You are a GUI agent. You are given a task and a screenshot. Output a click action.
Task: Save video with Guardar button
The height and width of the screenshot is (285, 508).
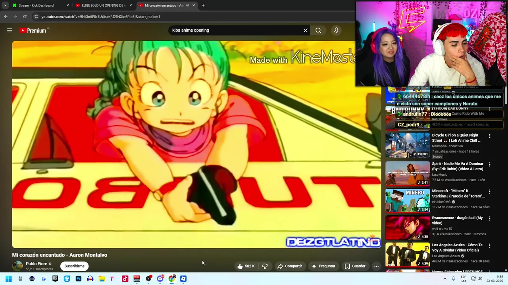point(355,266)
